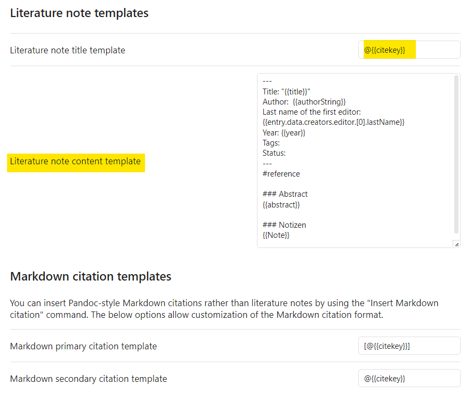The width and height of the screenshot is (475, 400).
Task: Click the '{{abstract}}' placeholder line
Action: pos(281,205)
